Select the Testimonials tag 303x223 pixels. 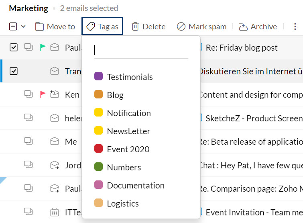click(x=130, y=77)
